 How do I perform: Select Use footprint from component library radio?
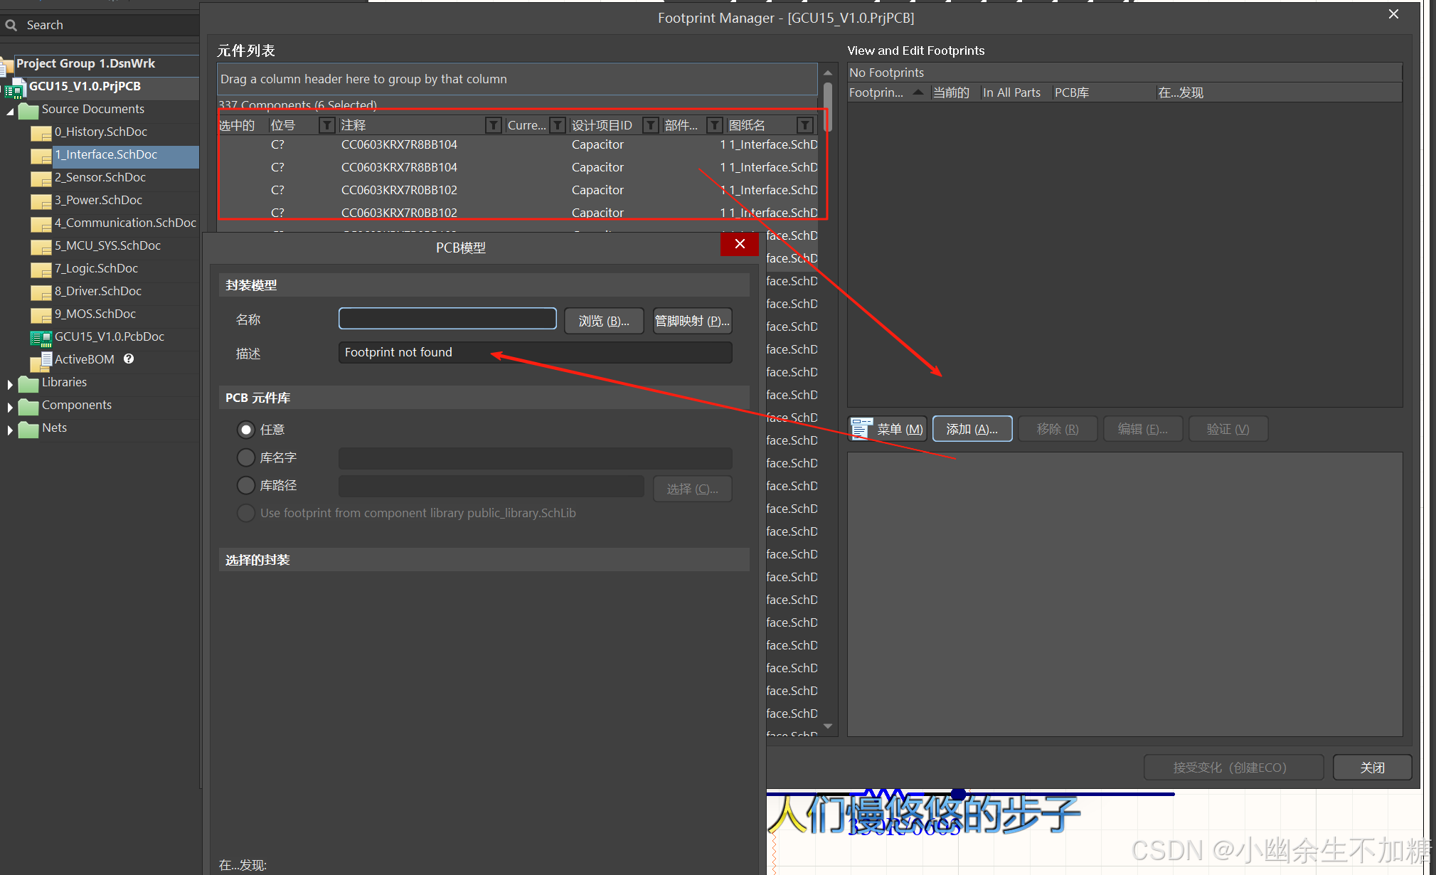coord(246,513)
